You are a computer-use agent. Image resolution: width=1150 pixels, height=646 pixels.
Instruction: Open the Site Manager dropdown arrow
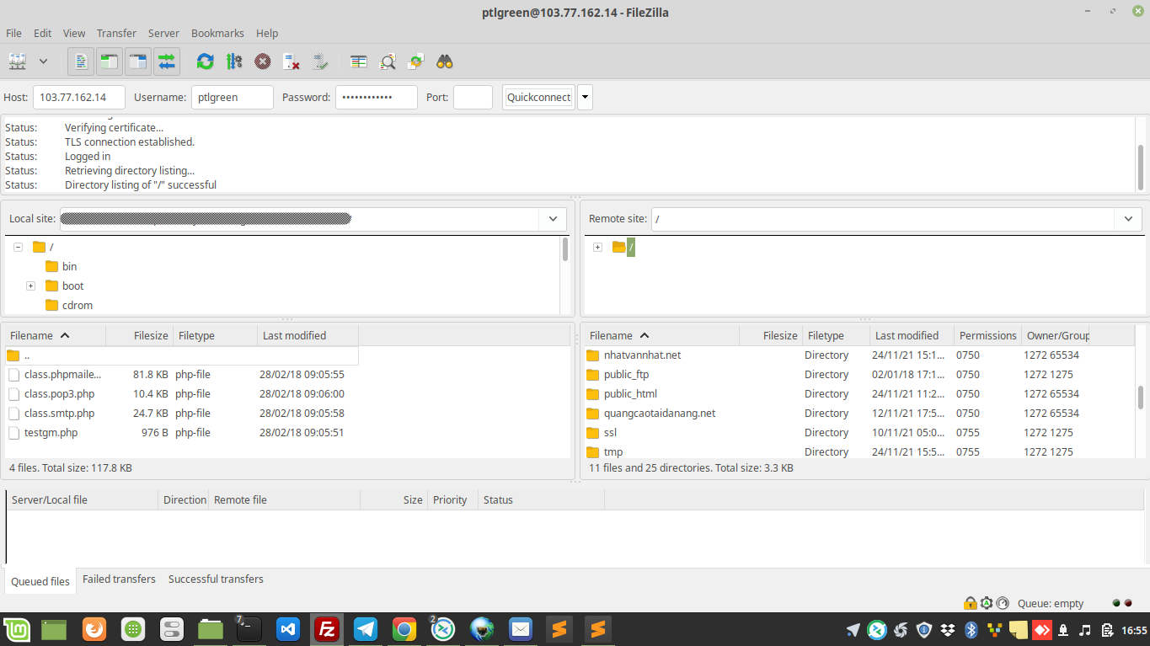43,61
